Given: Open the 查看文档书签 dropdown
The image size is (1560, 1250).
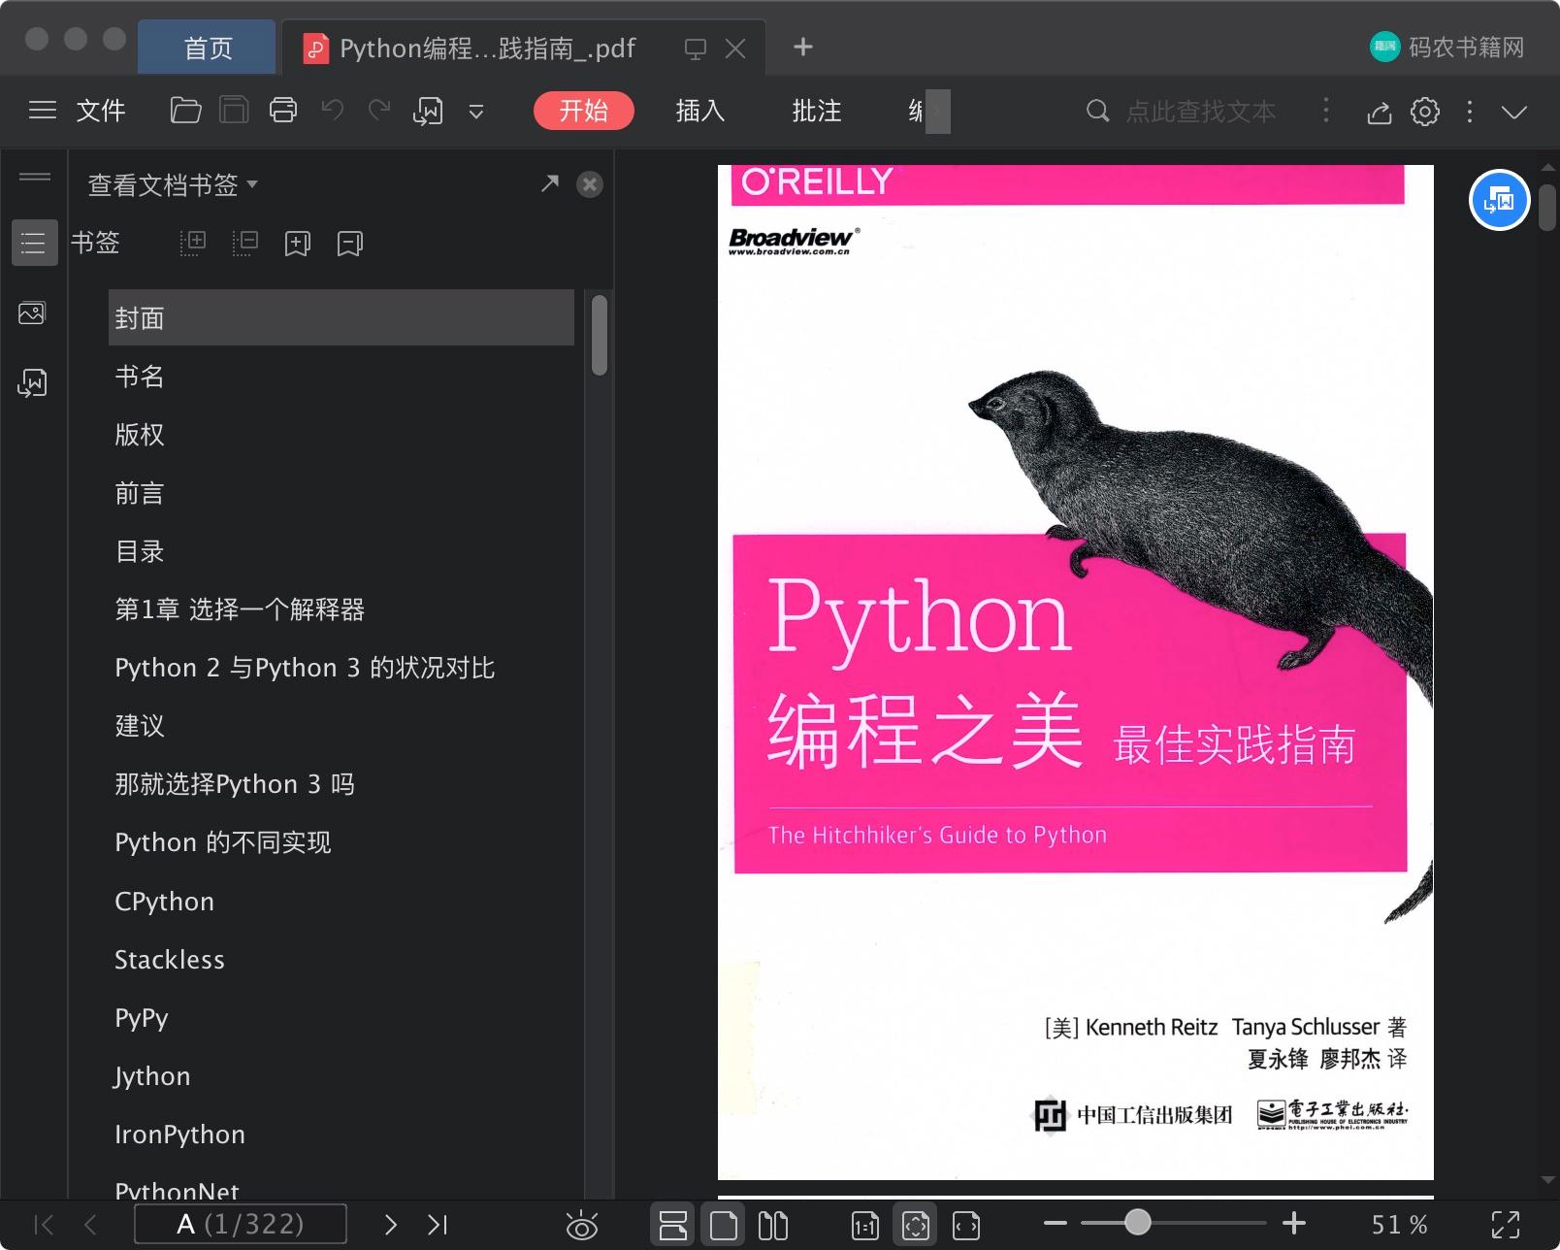Looking at the screenshot, I should coord(173,184).
